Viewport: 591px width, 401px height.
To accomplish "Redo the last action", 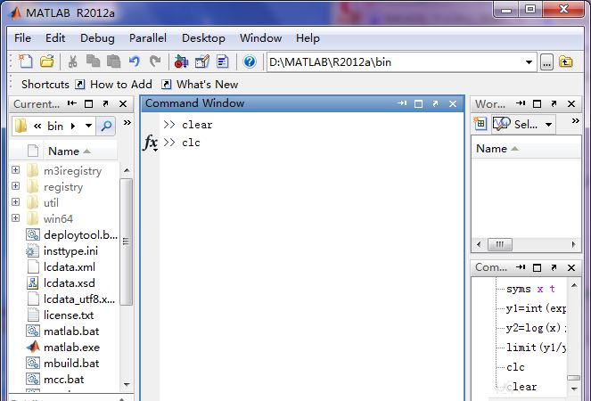I will (x=155, y=61).
